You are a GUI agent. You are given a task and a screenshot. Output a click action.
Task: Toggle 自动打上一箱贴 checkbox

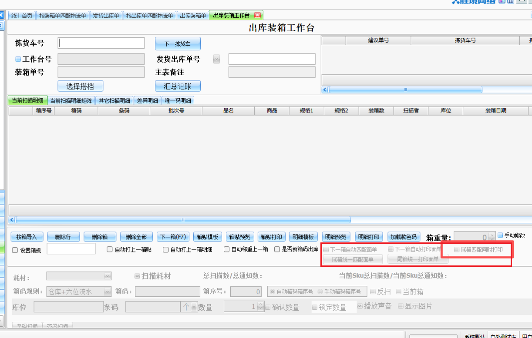pos(110,250)
